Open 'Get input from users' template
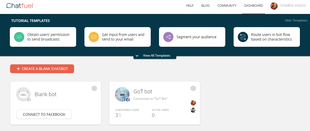The image size is (310, 131). pyautogui.click(x=117, y=37)
